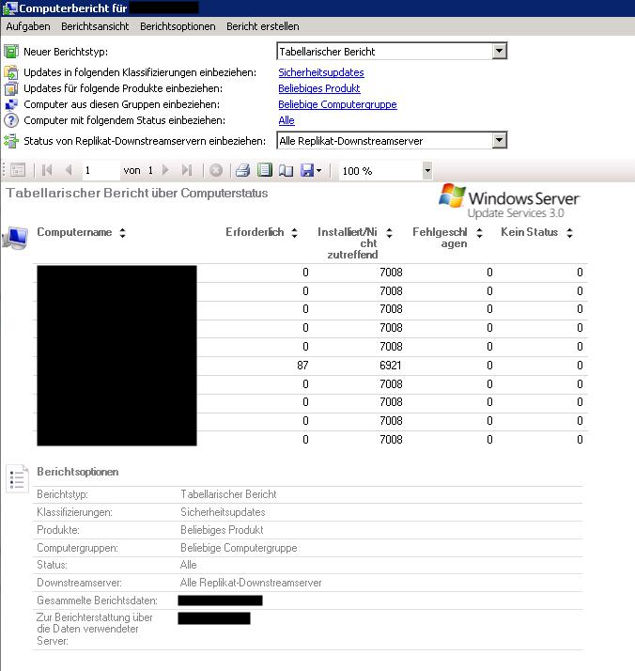Image resolution: width=635 pixels, height=671 pixels.
Task: Click the Computergruppen: label
Action: [77, 548]
